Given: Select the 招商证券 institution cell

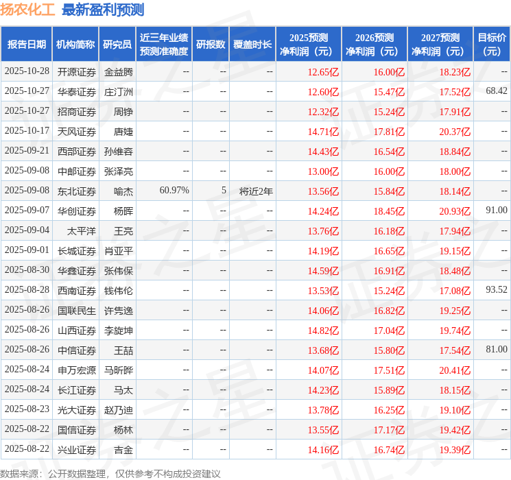Looking at the screenshot, I should coord(77,112).
